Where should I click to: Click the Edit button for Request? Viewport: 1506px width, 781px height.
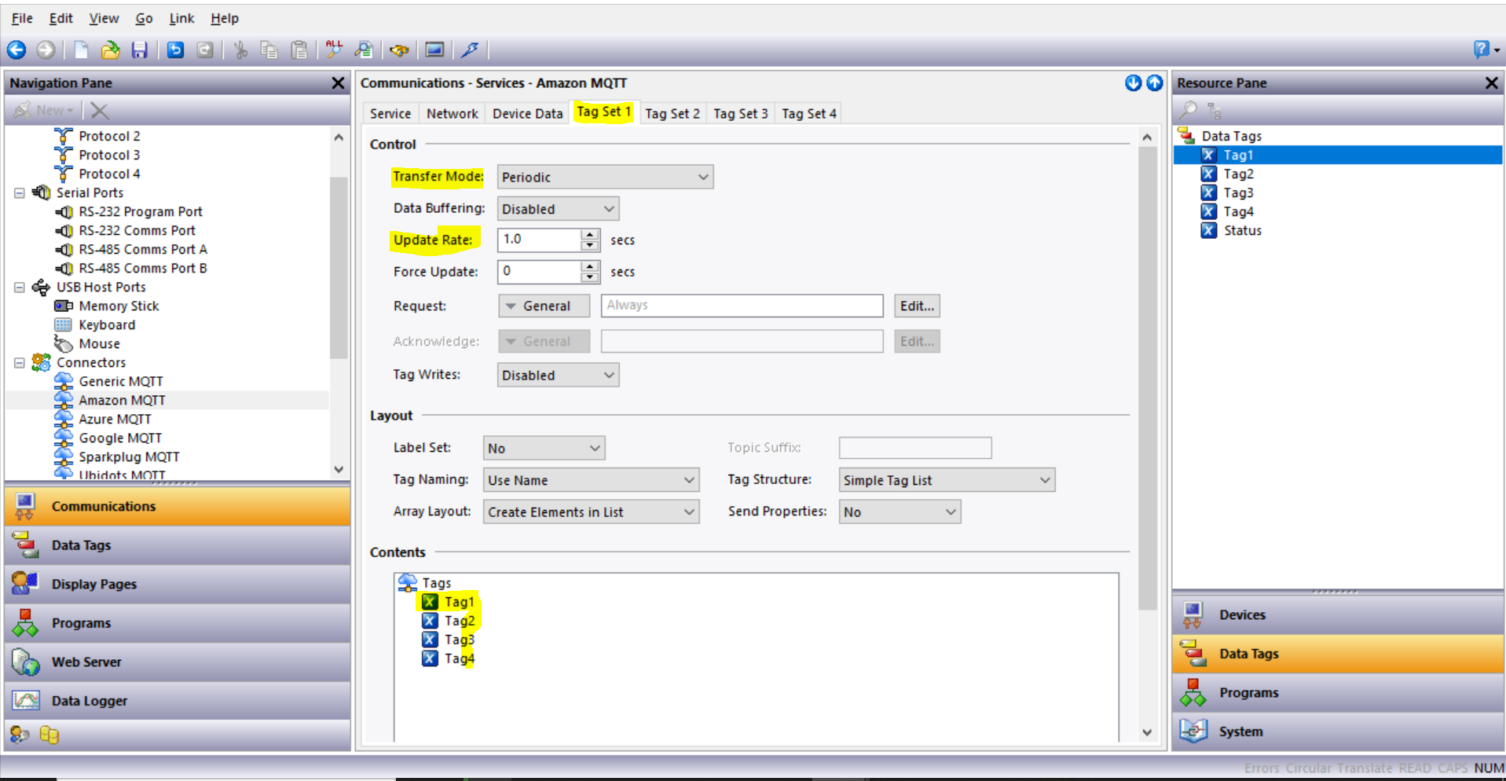(917, 306)
